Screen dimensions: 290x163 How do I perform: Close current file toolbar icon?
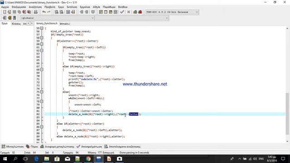[x=24, y=12]
